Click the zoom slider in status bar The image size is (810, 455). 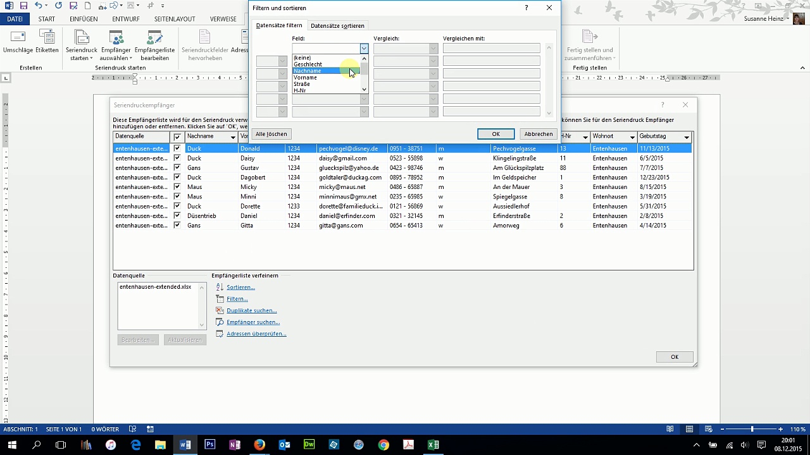click(x=752, y=429)
